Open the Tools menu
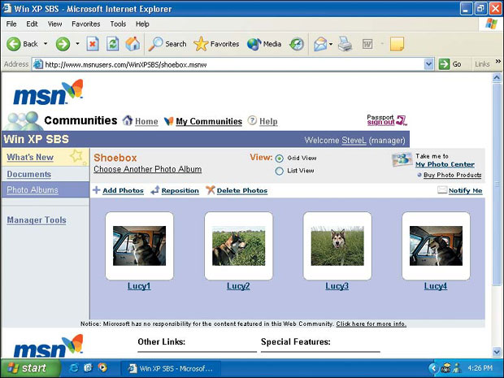Image resolution: width=504 pixels, height=378 pixels. pos(118,24)
